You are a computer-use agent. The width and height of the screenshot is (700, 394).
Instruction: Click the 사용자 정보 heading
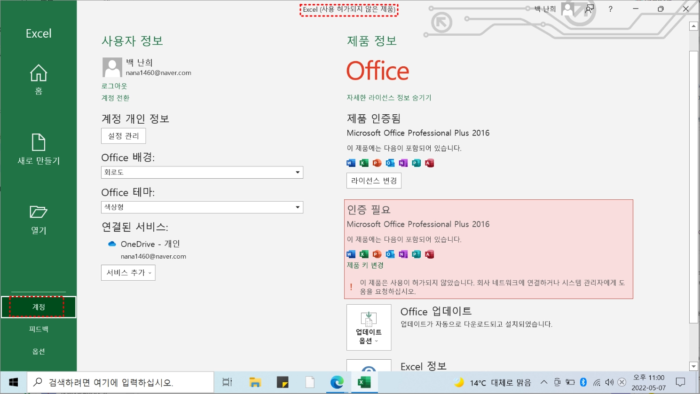tap(133, 41)
